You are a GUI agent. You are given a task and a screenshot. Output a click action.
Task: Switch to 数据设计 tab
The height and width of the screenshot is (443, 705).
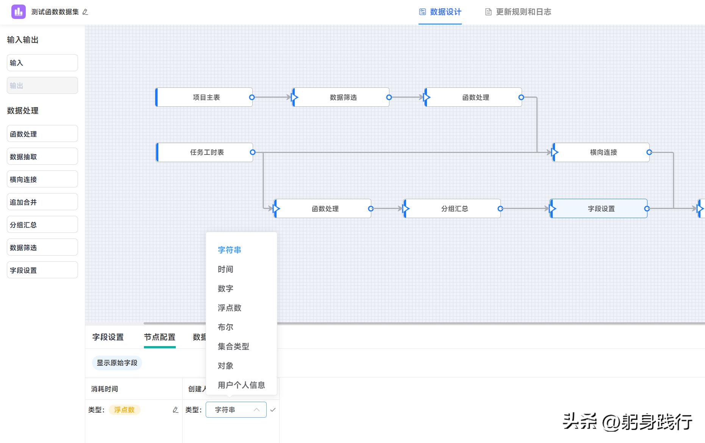coord(440,12)
